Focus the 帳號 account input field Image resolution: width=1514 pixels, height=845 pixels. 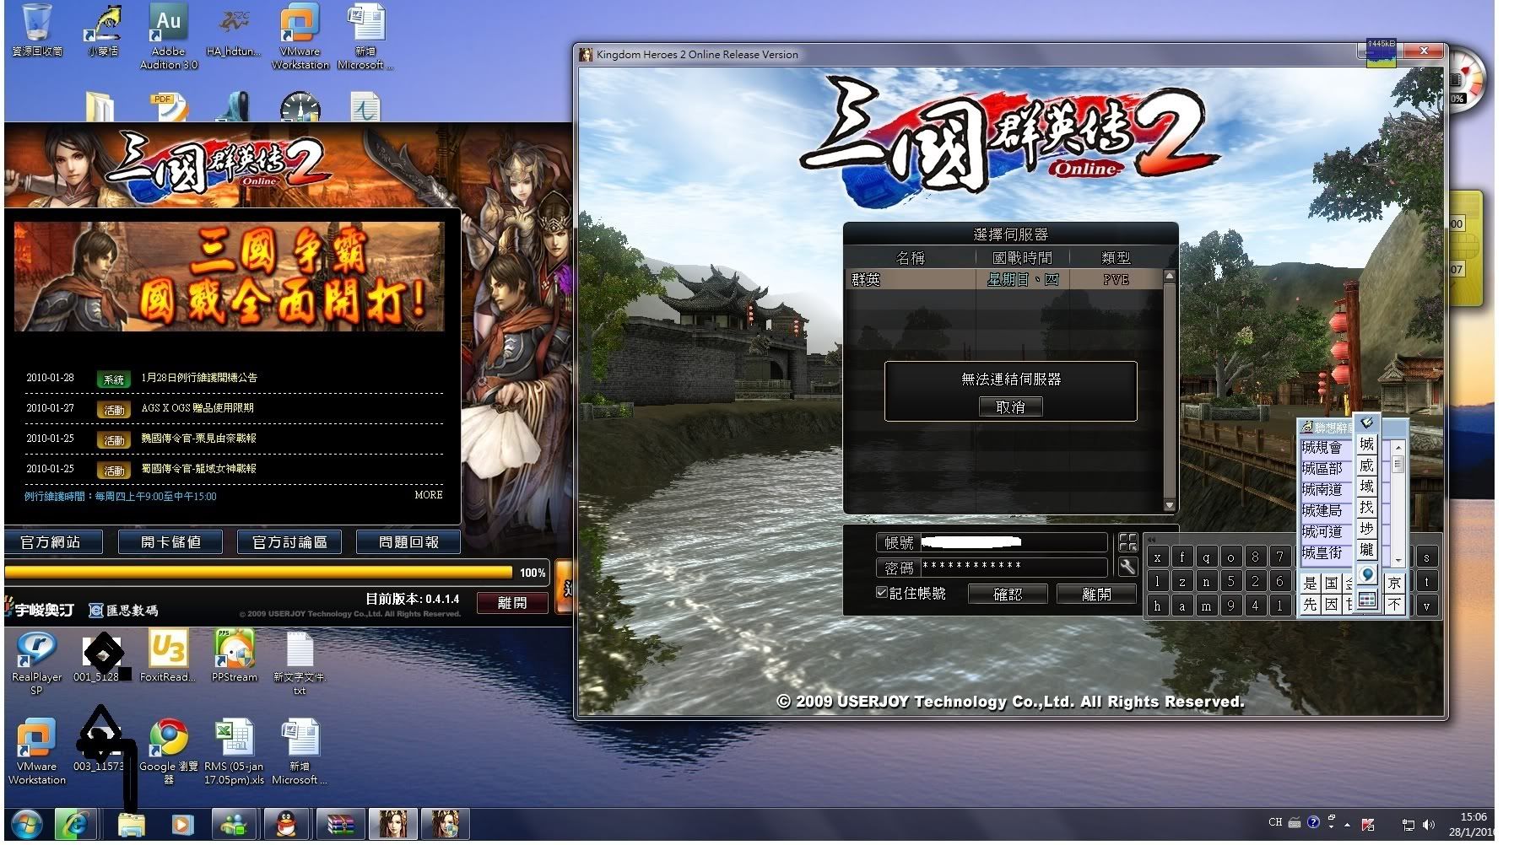click(1014, 542)
